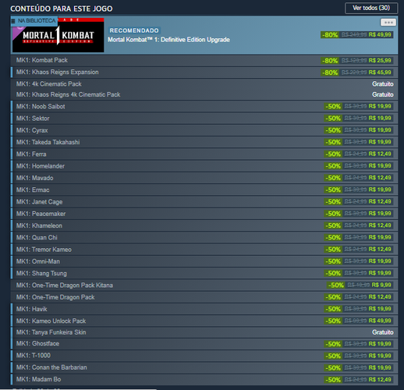Select MK1: 4k Cinematic Pack
404x390 pixels.
(204, 84)
